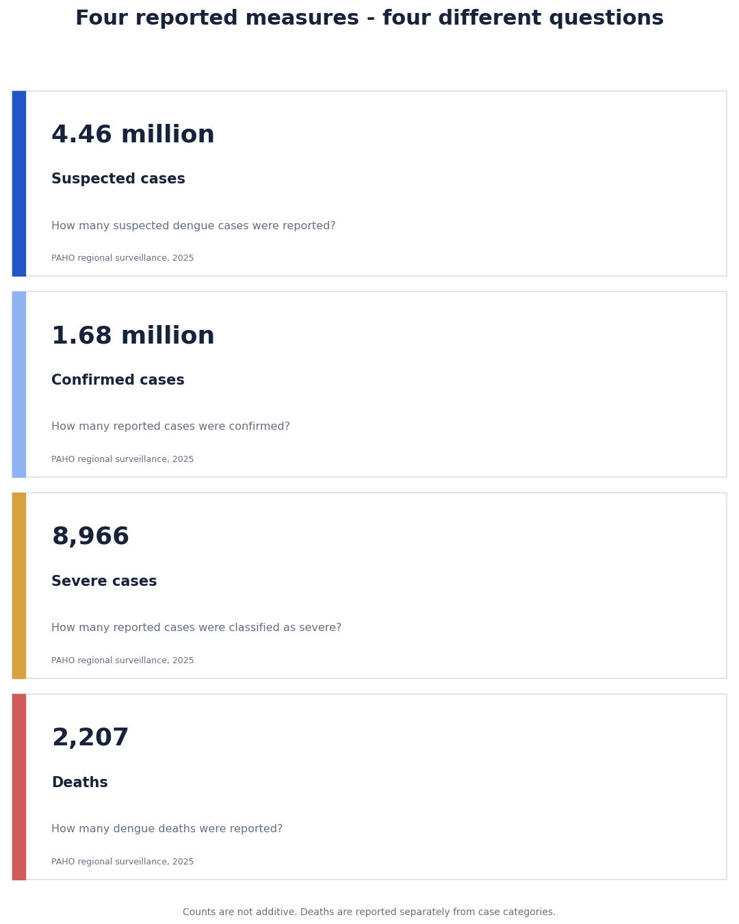Image resolution: width=739 pixels, height=924 pixels.
Task: Select the 4.46 million figure
Action: pos(133,136)
